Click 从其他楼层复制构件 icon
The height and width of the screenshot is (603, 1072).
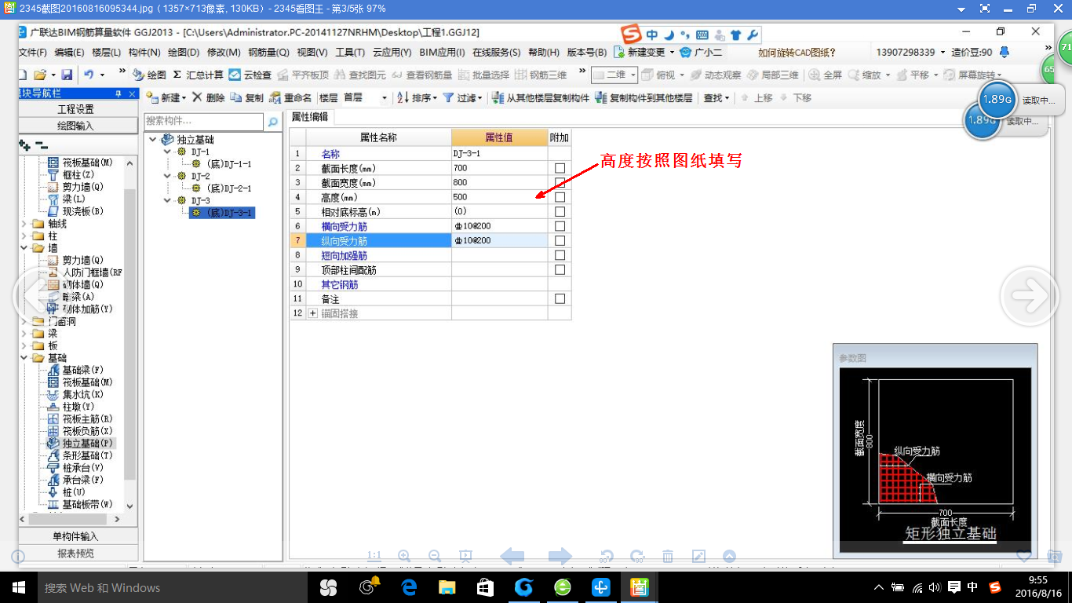498,98
